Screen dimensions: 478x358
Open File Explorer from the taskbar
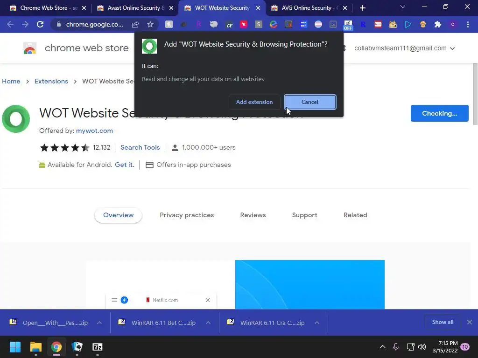point(35,347)
